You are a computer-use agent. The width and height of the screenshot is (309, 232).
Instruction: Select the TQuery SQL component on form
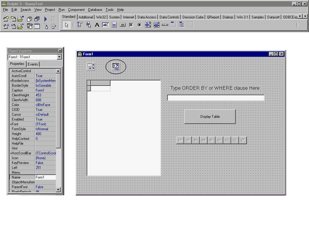(x=116, y=66)
